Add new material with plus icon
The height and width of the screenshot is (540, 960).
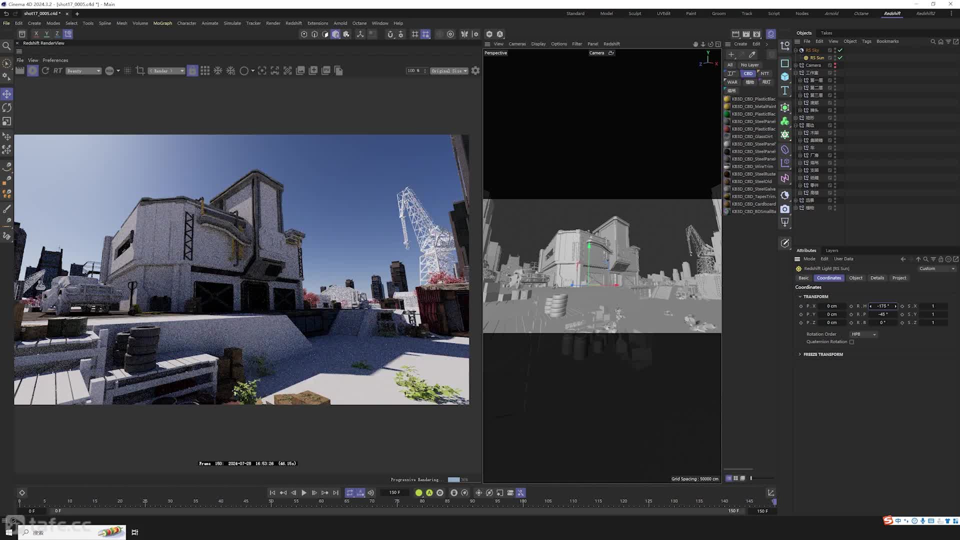731,54
